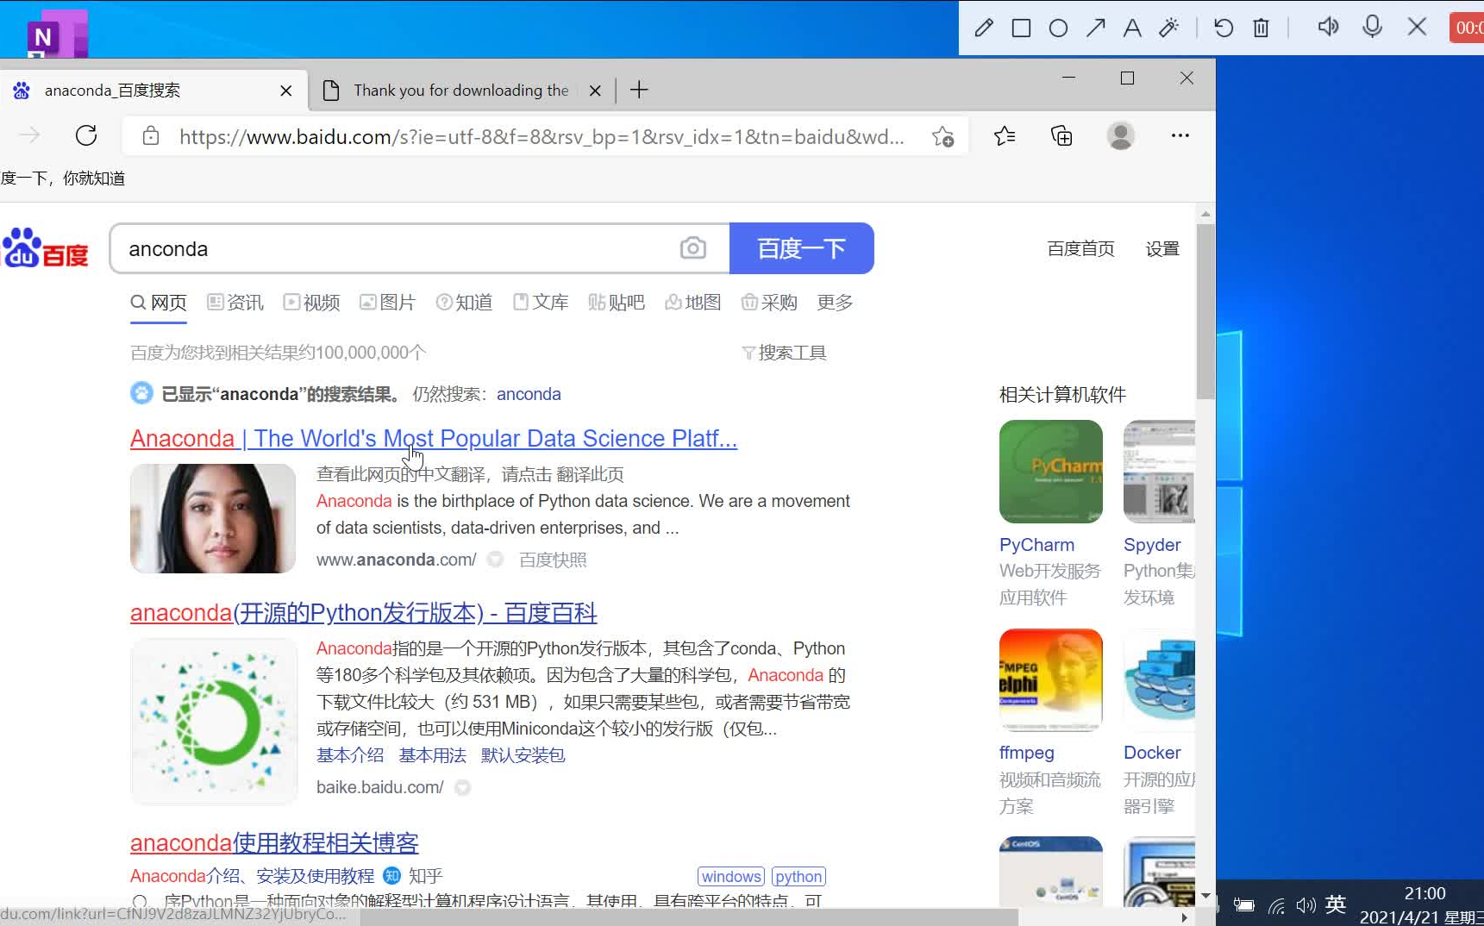
Task: Open Collections panel
Action: (x=1061, y=135)
